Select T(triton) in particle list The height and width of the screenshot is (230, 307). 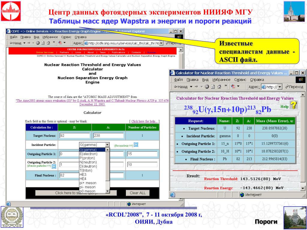(x=86, y=170)
